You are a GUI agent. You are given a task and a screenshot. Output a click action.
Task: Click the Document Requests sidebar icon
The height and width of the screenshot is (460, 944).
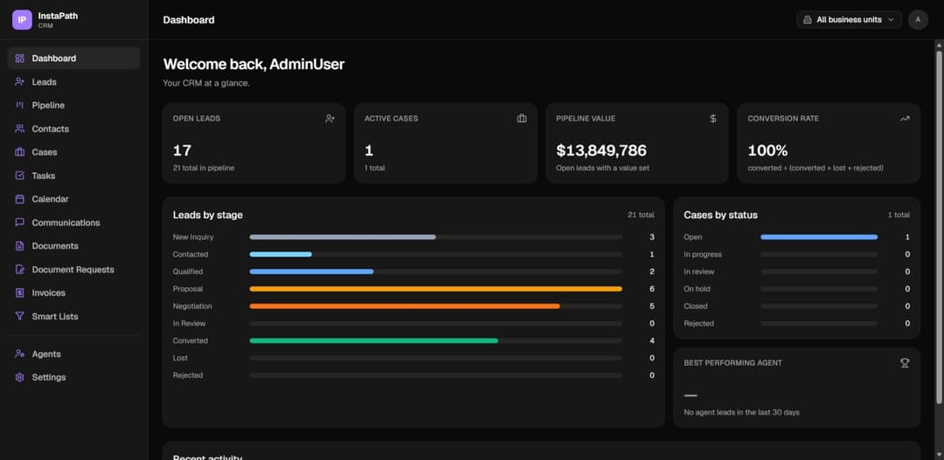[20, 270]
